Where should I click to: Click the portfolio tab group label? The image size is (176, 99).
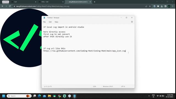(5, 2)
